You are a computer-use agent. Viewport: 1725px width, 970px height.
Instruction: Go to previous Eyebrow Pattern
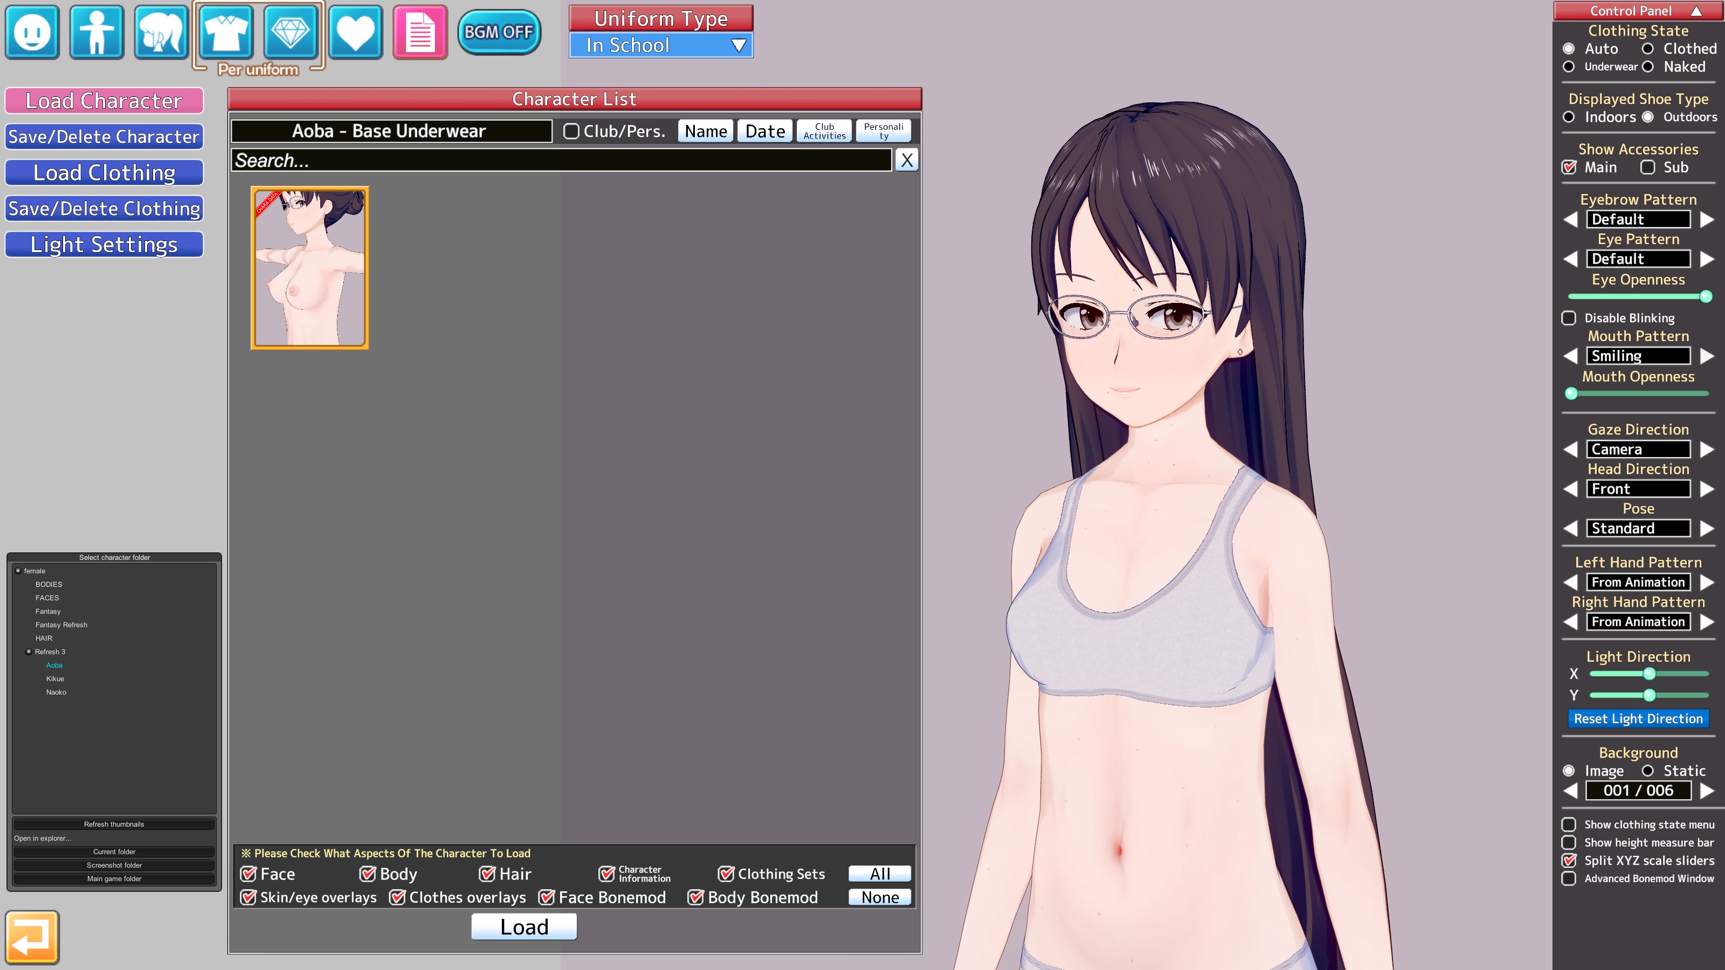(1570, 219)
